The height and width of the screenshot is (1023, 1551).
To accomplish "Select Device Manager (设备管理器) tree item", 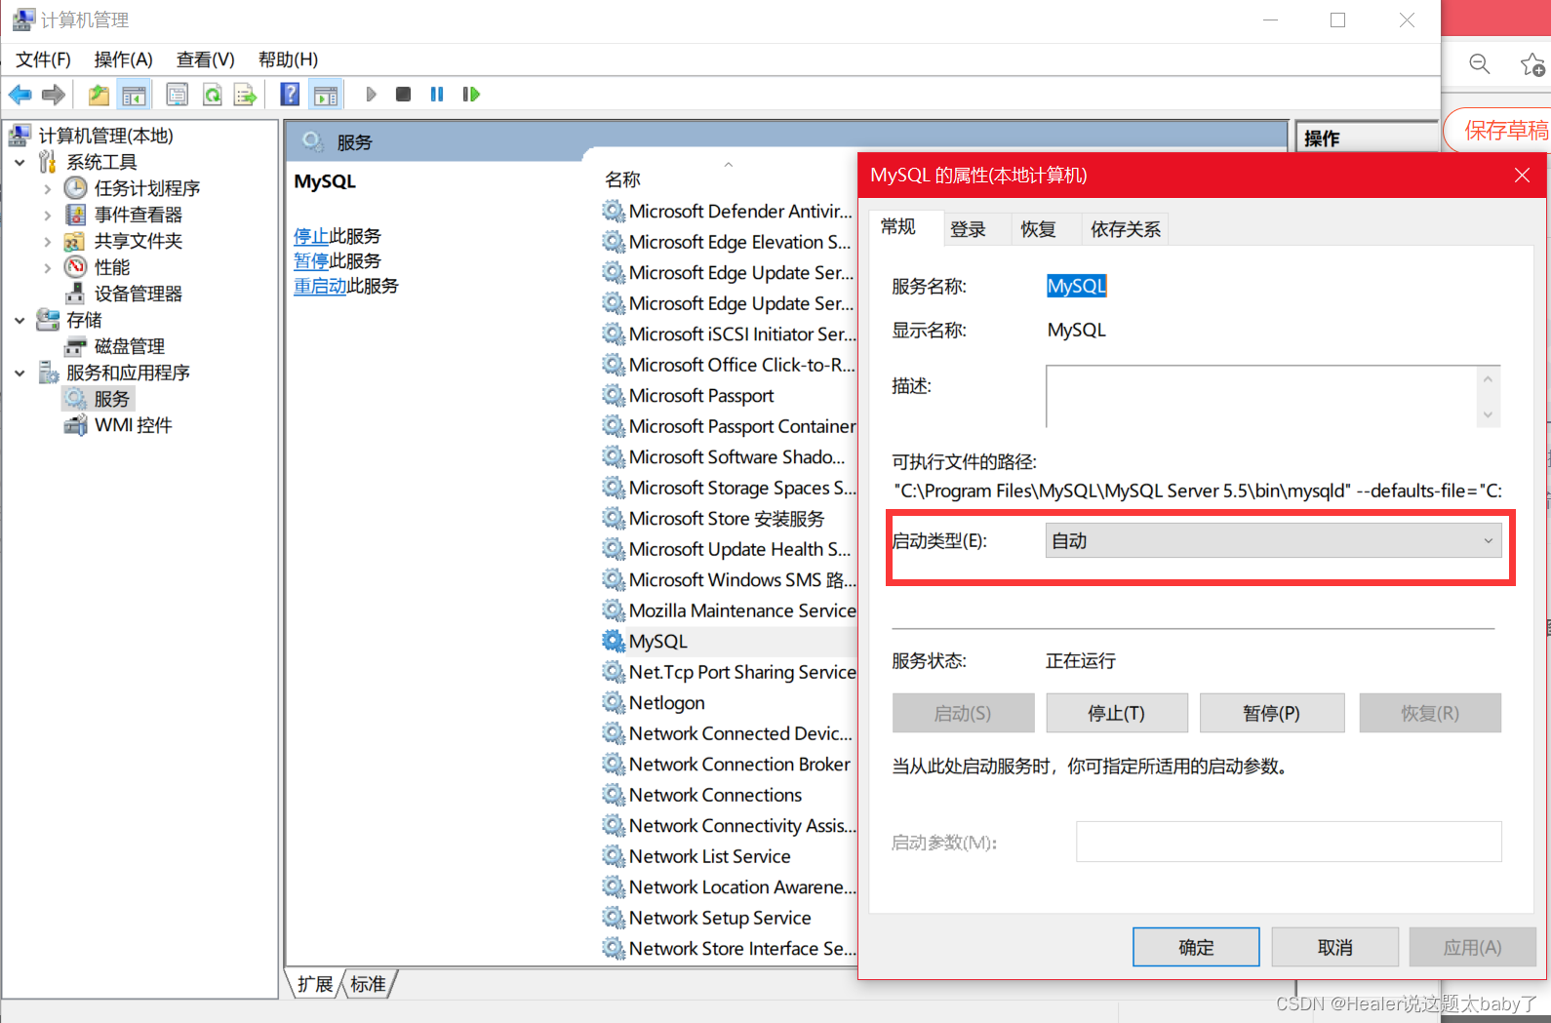I will 138,294.
